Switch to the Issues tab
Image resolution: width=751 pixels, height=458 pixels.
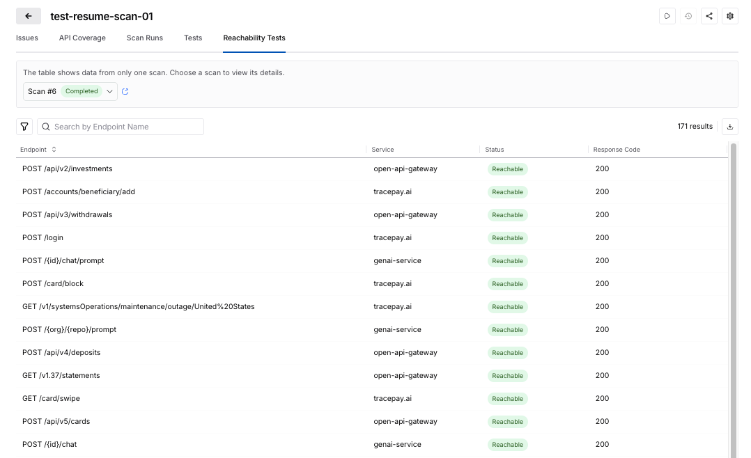pos(26,38)
